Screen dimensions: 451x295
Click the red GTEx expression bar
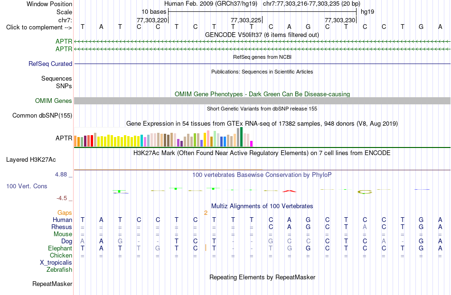(x=92, y=141)
